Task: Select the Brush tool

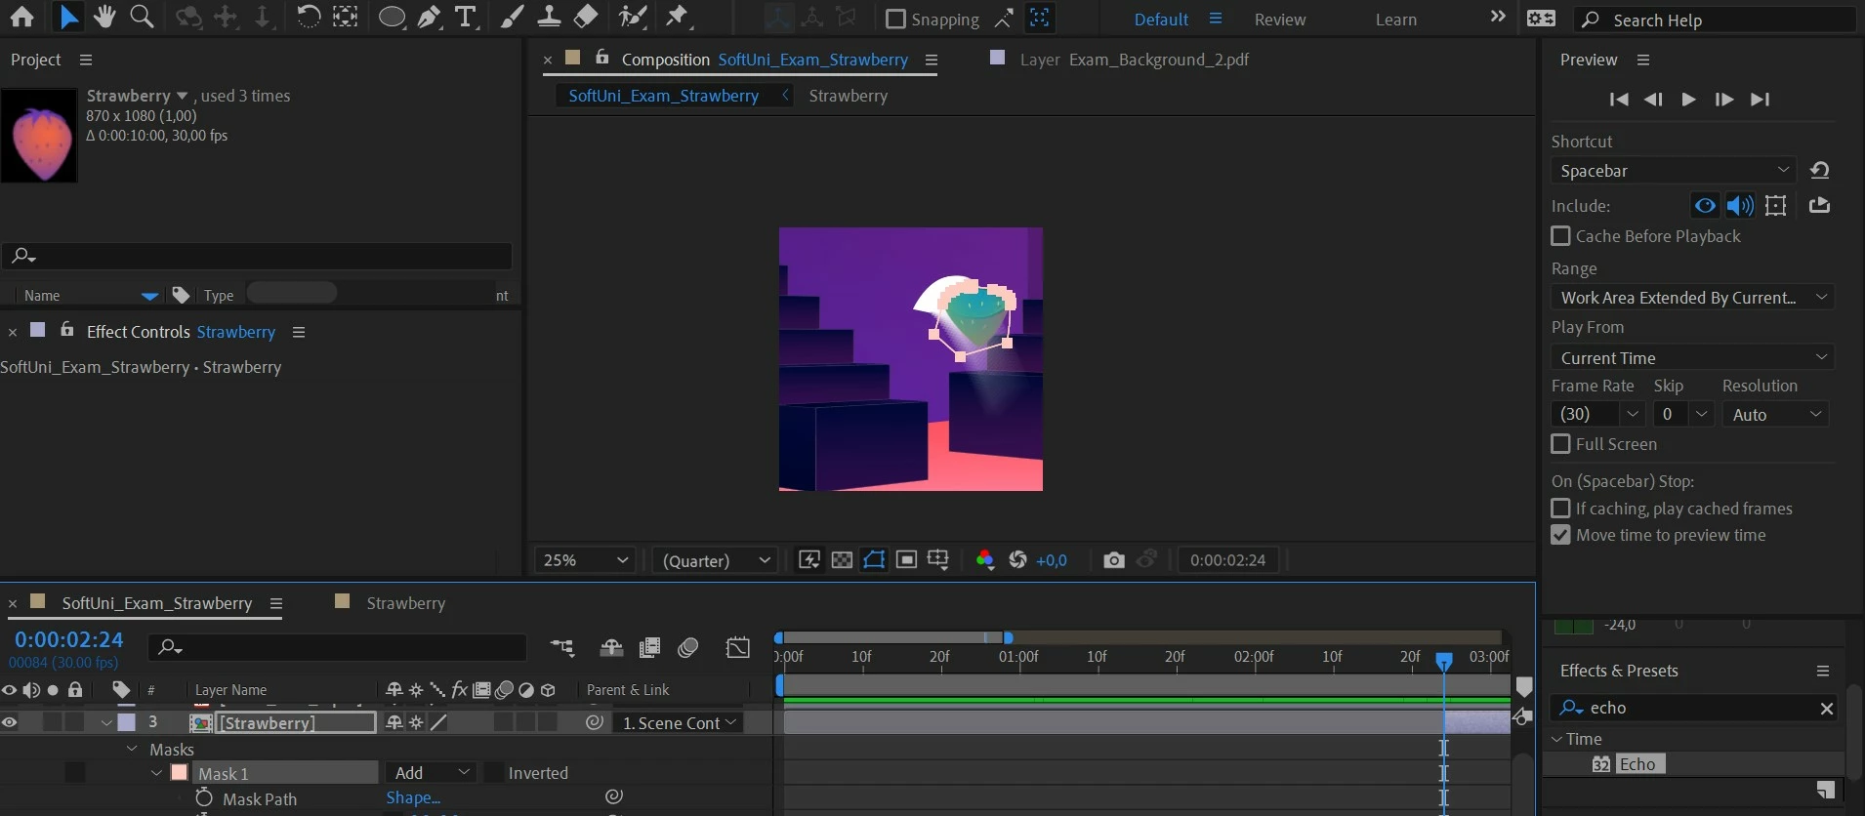Action: [x=512, y=18]
